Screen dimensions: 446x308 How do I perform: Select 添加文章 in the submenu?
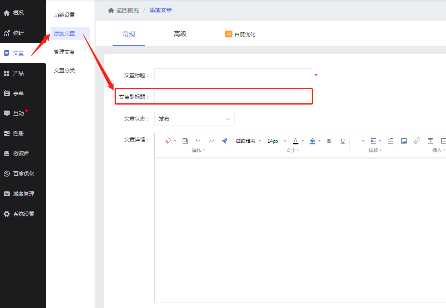(70, 33)
